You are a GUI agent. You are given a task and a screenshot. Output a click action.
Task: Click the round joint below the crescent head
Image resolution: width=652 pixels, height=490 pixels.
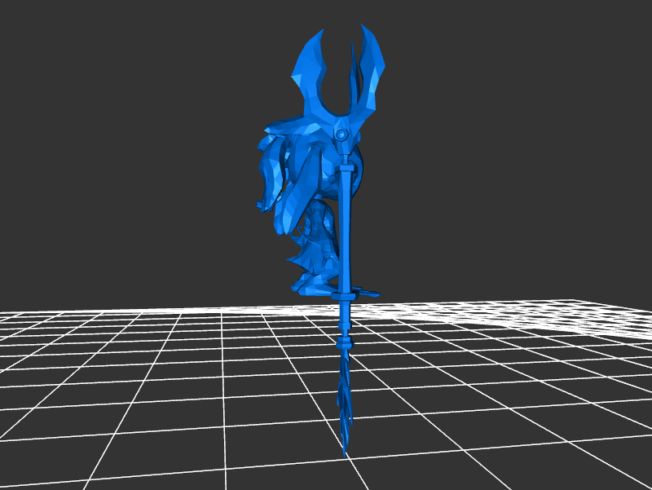pyautogui.click(x=341, y=134)
